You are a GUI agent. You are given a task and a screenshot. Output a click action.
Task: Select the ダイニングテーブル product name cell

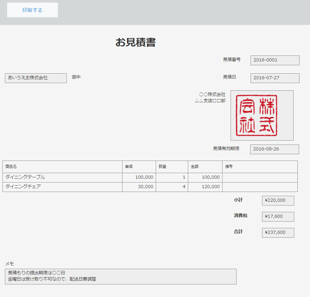pyautogui.click(x=62, y=177)
